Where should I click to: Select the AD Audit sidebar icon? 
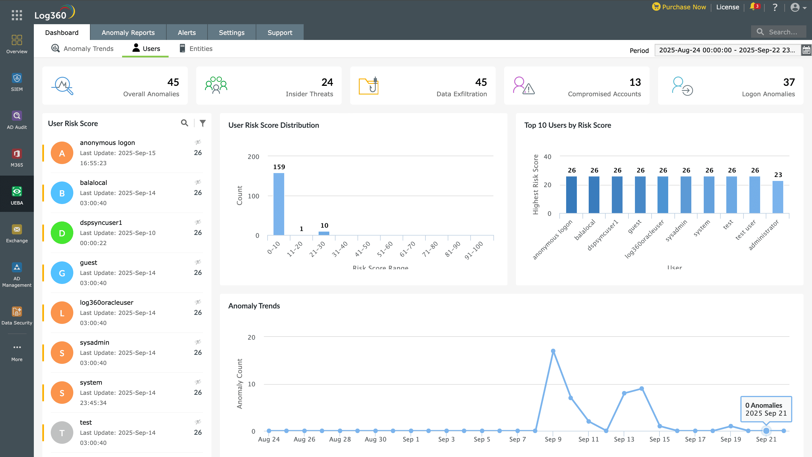(16, 120)
